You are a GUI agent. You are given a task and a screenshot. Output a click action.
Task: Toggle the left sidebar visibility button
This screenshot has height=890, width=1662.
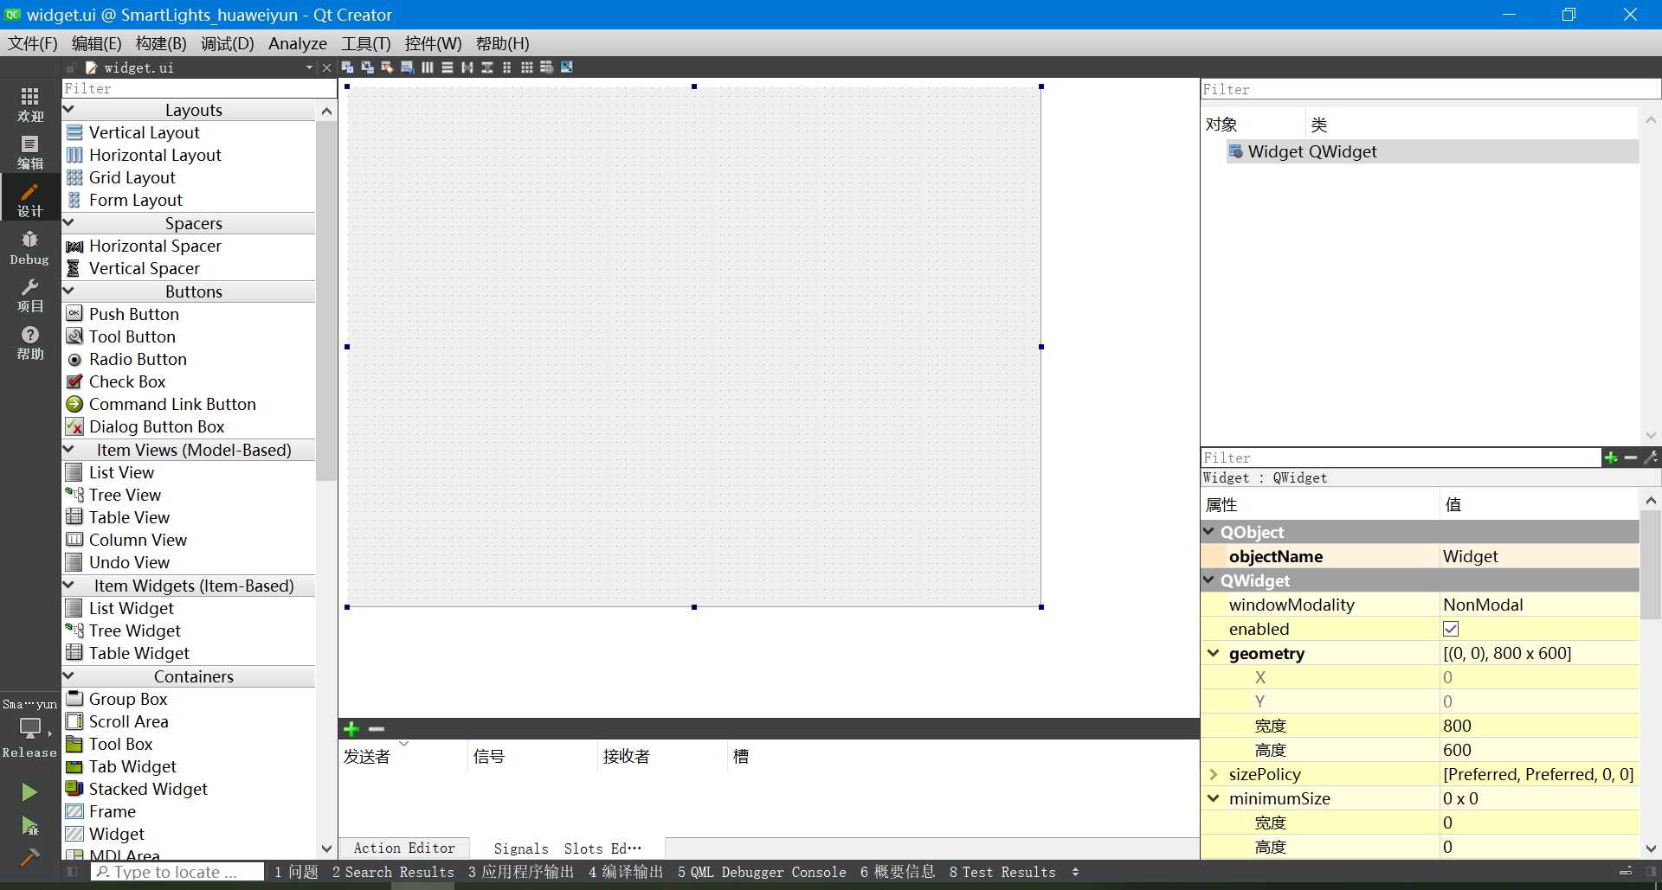point(73,872)
